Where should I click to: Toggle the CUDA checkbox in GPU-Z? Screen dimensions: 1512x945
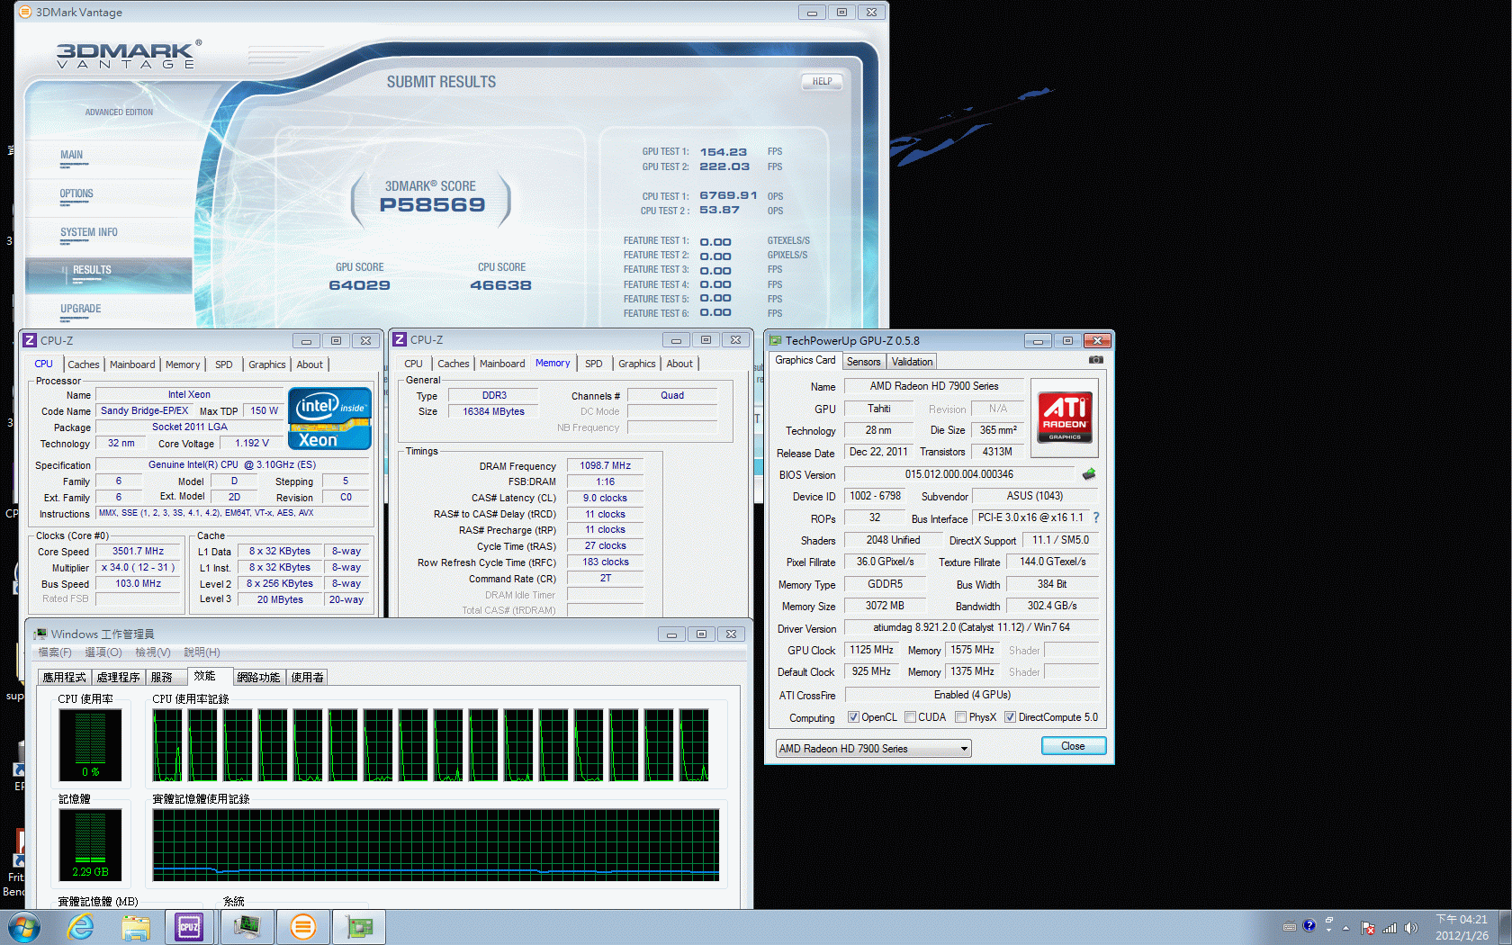pyautogui.click(x=911, y=717)
